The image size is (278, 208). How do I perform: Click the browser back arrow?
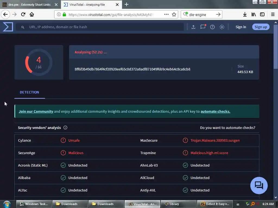point(5,14)
